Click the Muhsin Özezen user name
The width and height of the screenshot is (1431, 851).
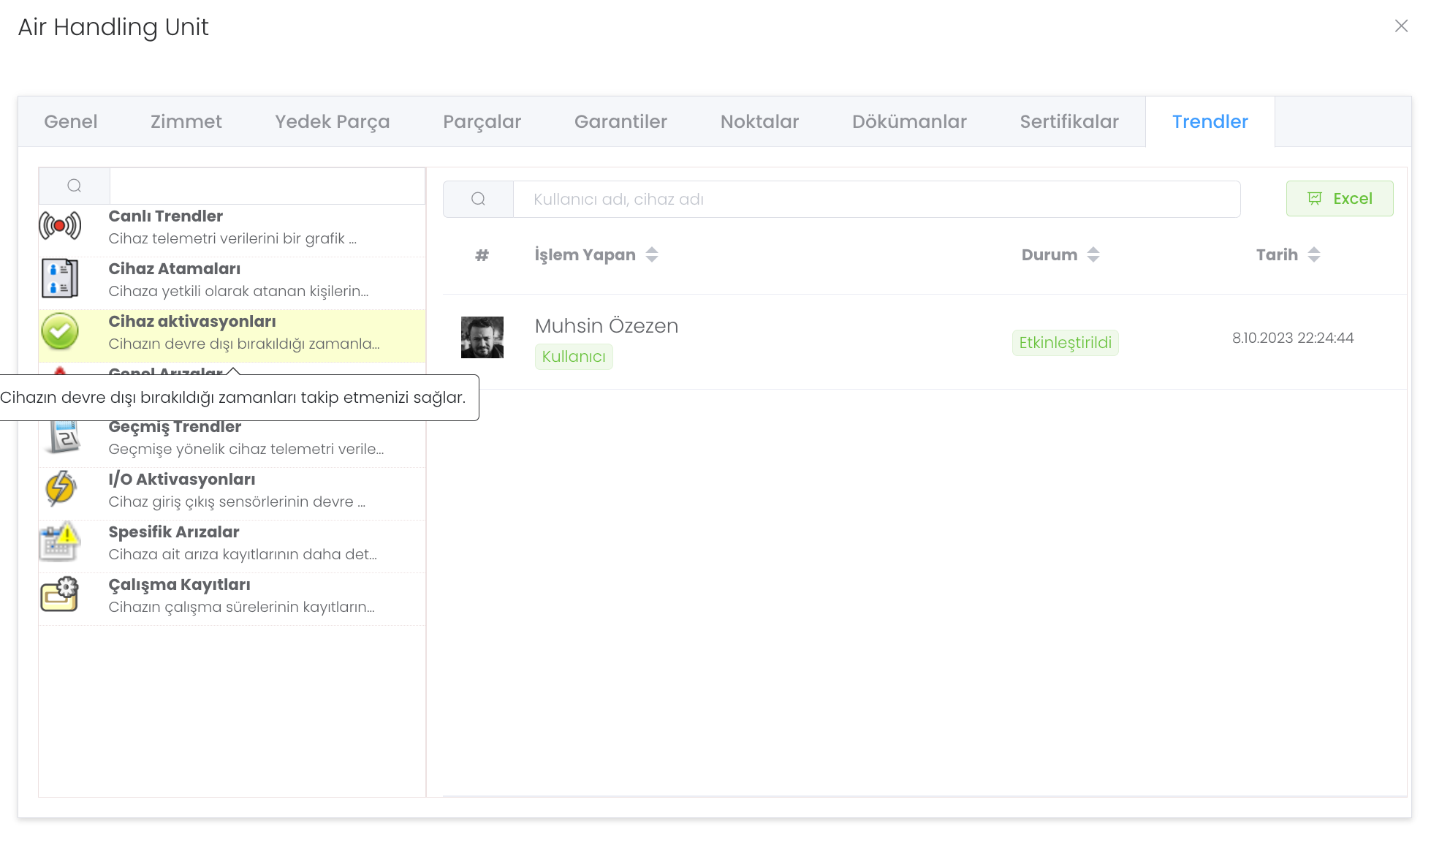pyautogui.click(x=606, y=326)
